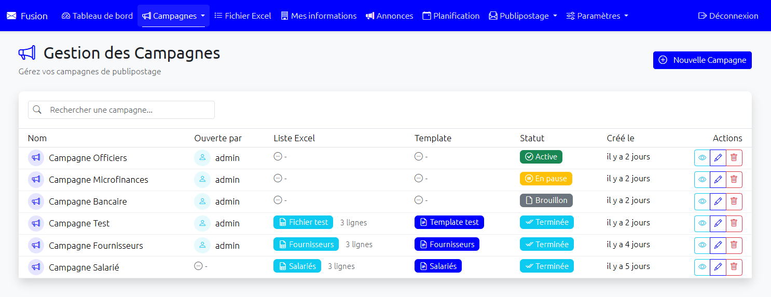Click the Déconnexion link
This screenshot has width=771, height=297.
pos(728,16)
